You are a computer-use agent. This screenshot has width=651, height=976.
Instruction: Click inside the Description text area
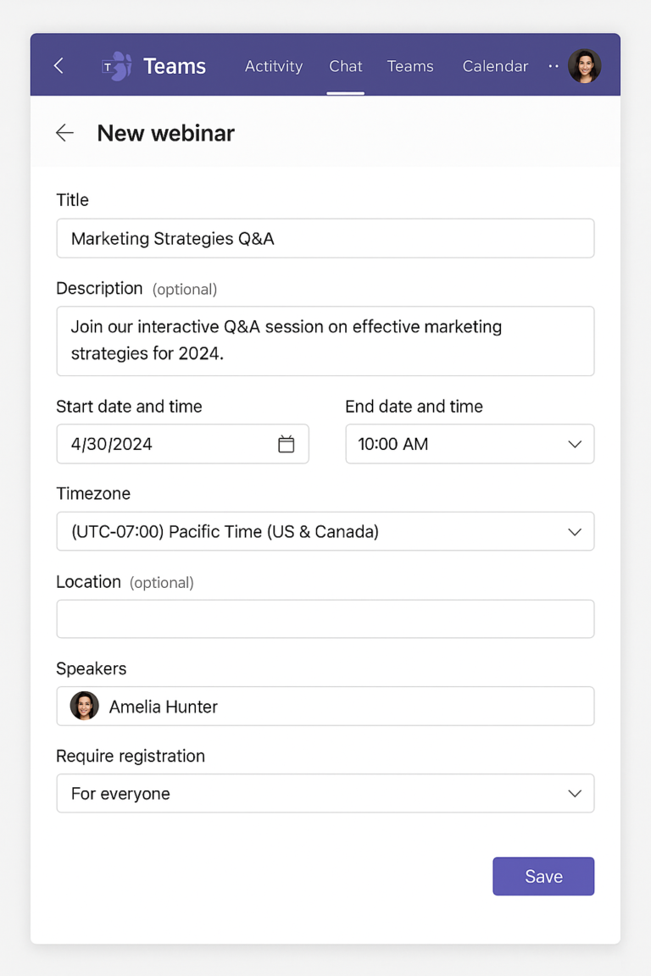point(325,340)
